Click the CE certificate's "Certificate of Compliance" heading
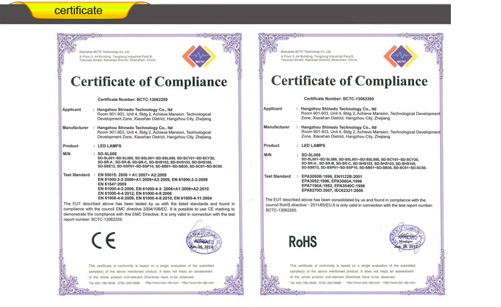501x307 pixels. pos(149,82)
